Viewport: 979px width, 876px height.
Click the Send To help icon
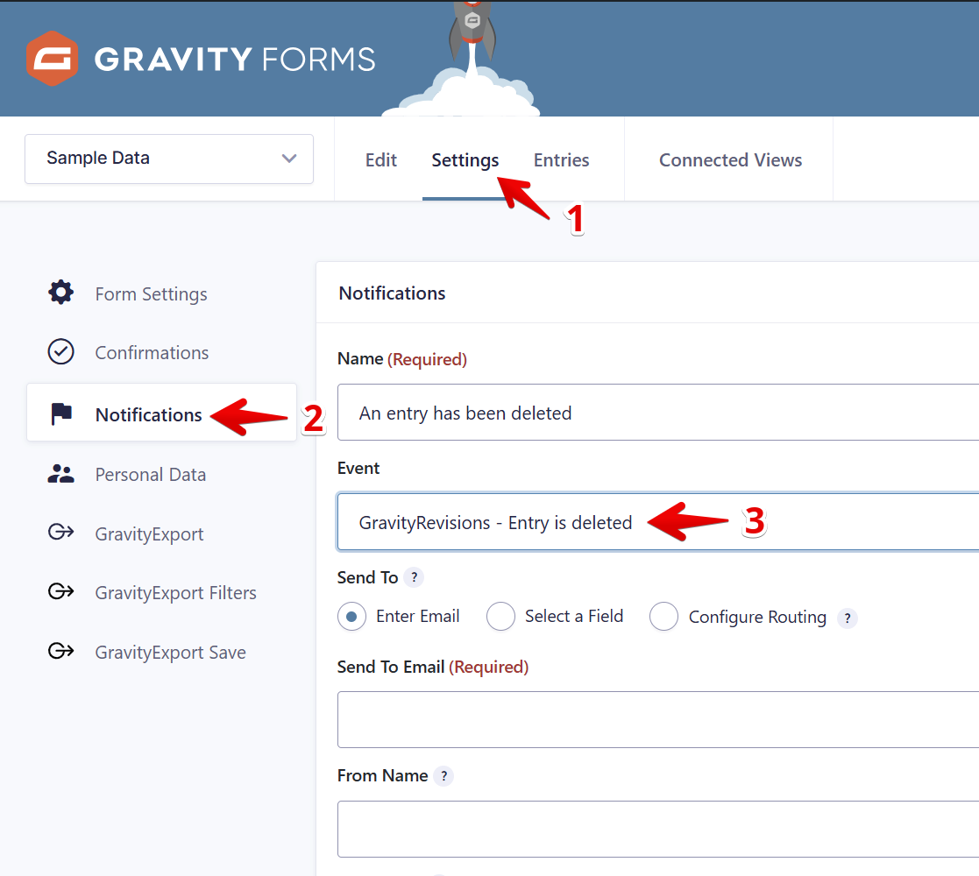coord(415,577)
